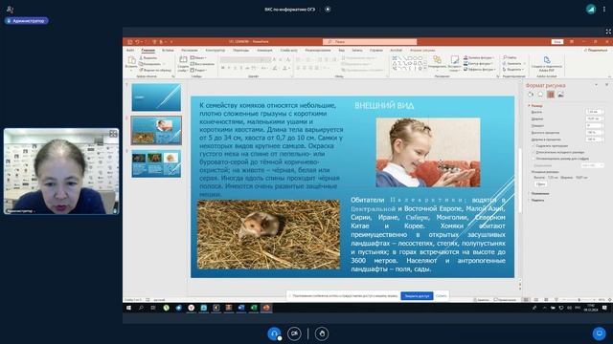Open the Quick Styles (Экспресс-стили) gallery
The image size is (613, 344).
454,63
